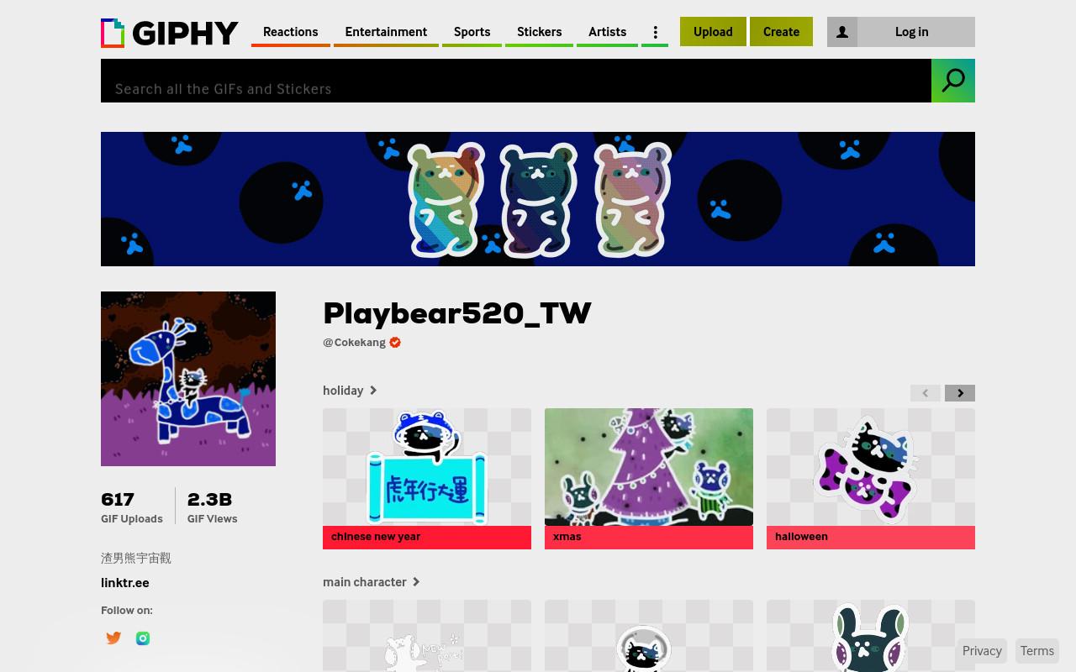Click the user avatar icon beside Log in

[842, 32]
